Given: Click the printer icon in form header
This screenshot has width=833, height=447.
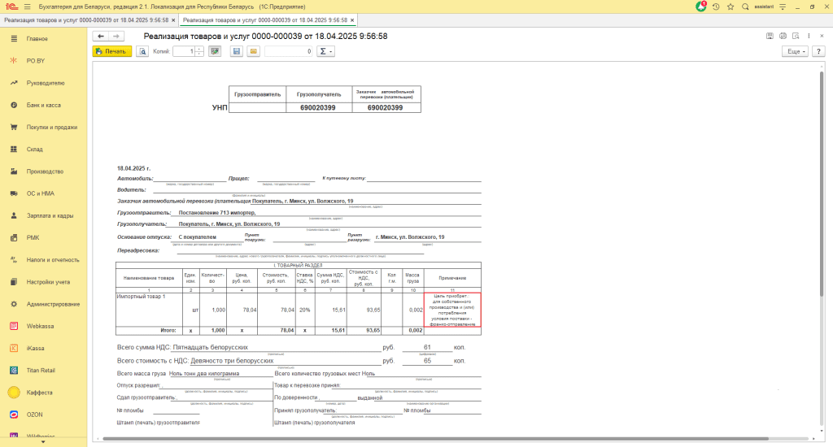Looking at the screenshot, I should (x=783, y=36).
